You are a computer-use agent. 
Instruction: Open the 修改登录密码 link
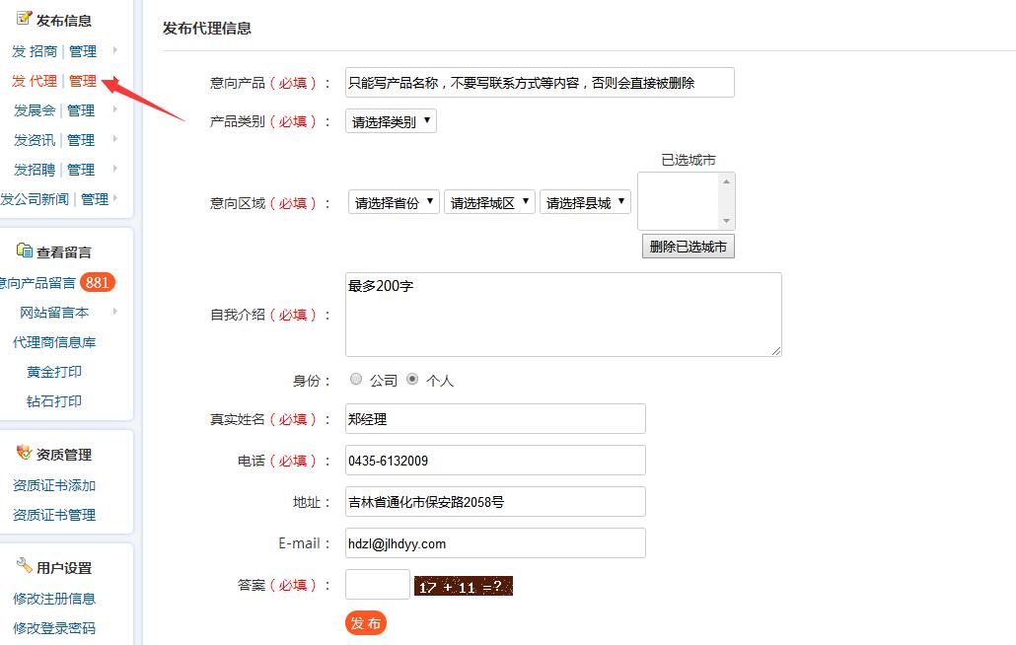[54, 628]
